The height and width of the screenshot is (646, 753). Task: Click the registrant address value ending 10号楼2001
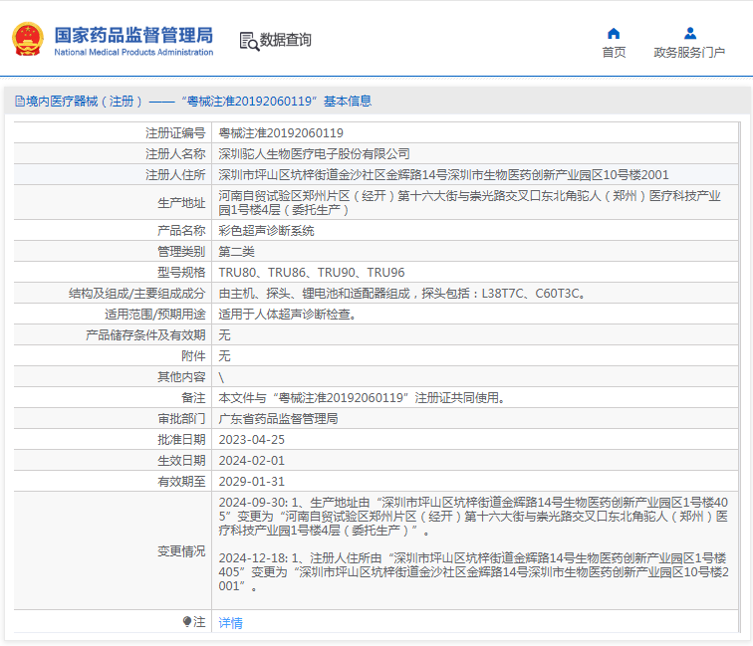coord(443,175)
